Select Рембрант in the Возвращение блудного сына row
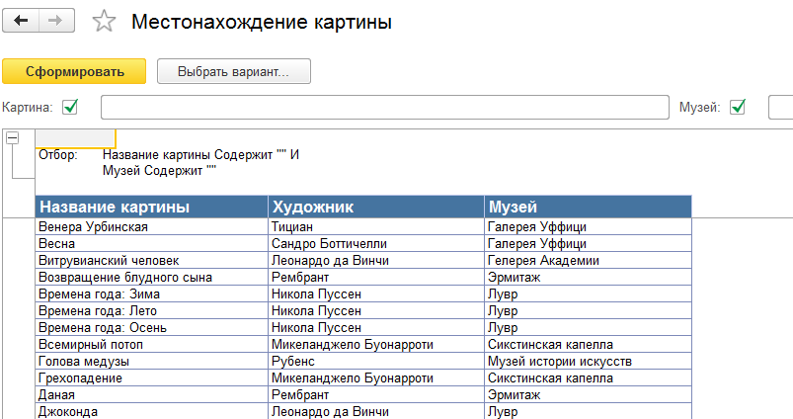Screen dimensions: 793x419 376,277
